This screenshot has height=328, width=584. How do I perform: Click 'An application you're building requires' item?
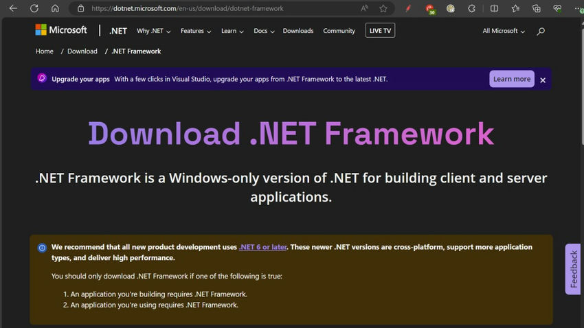pyautogui.click(x=159, y=294)
